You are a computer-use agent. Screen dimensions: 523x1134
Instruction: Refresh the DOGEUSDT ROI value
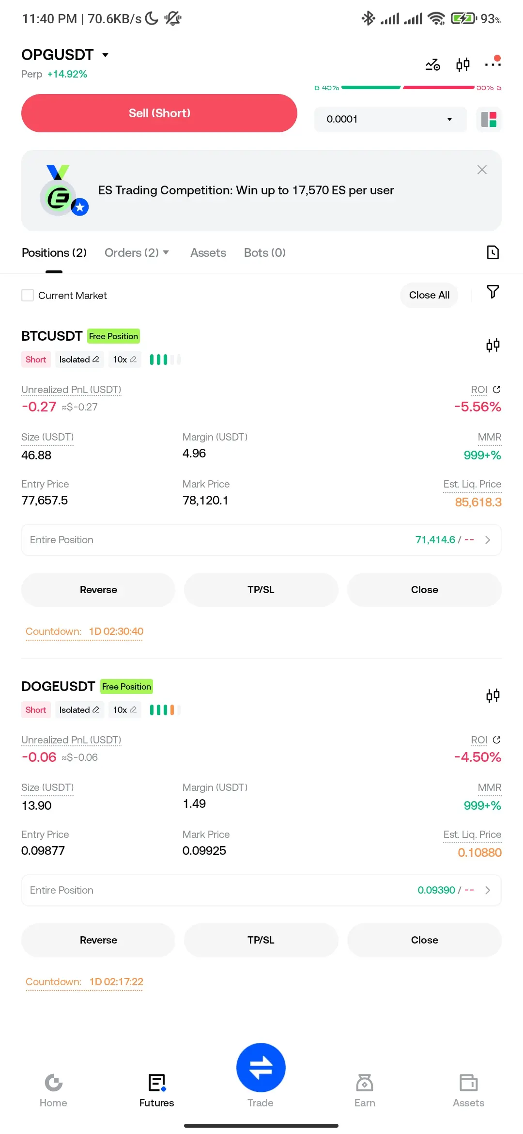tap(496, 740)
